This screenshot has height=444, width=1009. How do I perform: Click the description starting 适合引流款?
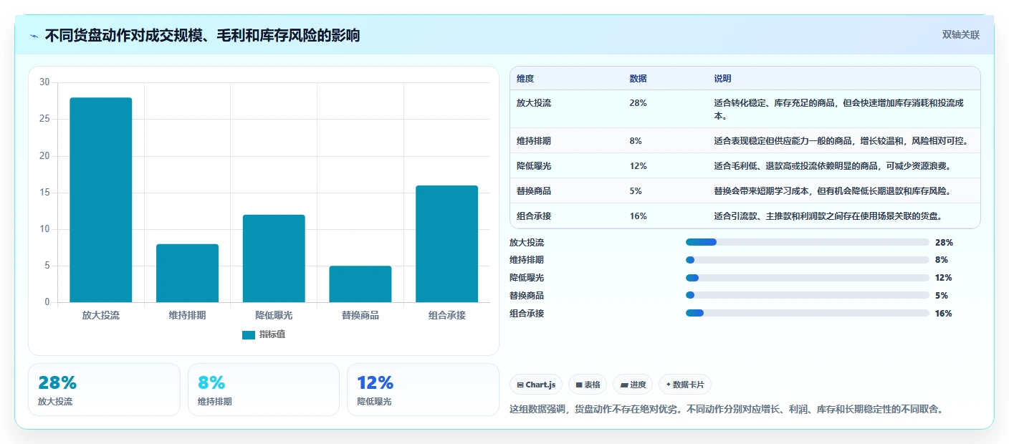point(828,216)
